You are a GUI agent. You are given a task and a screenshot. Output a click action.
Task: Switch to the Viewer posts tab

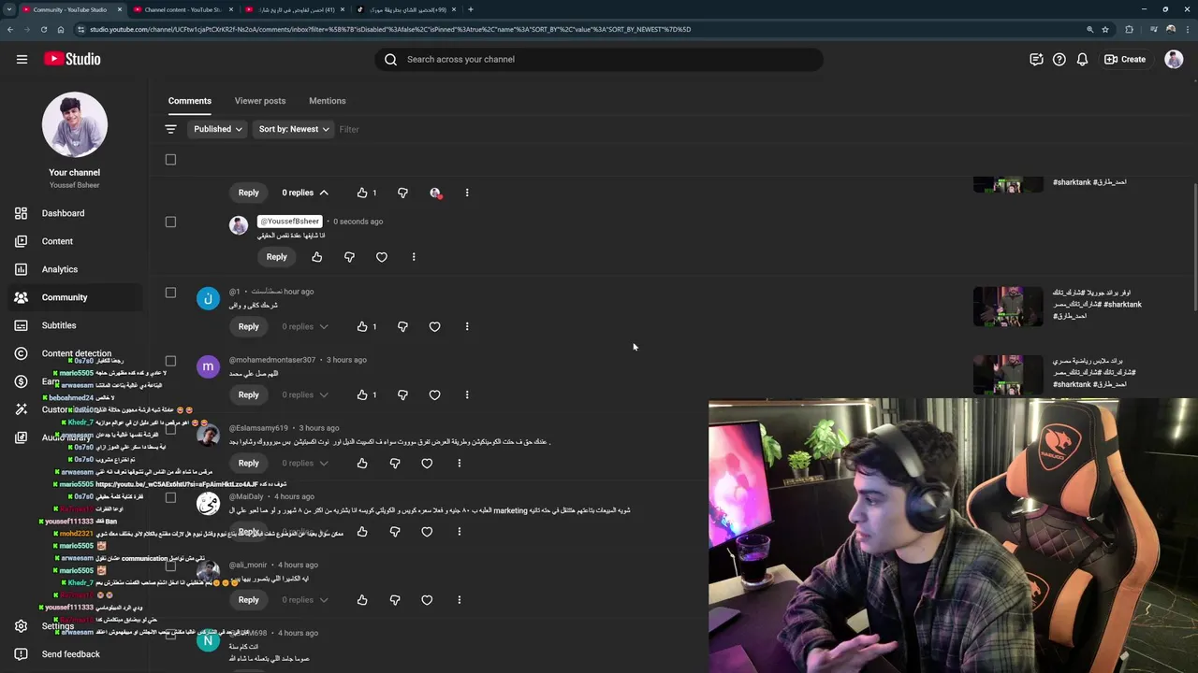pyautogui.click(x=260, y=101)
